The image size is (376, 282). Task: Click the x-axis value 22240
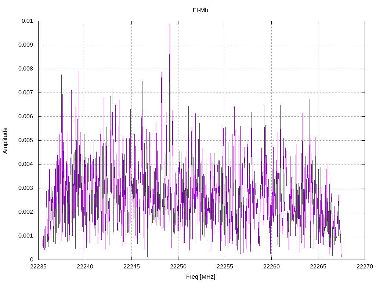pos(85,267)
